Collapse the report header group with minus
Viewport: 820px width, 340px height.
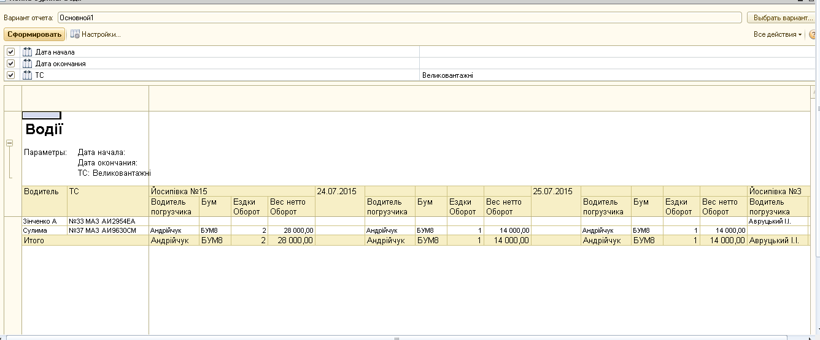tap(9, 143)
